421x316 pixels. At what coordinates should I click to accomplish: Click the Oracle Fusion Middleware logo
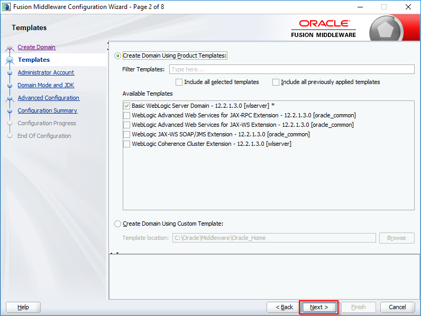[324, 29]
